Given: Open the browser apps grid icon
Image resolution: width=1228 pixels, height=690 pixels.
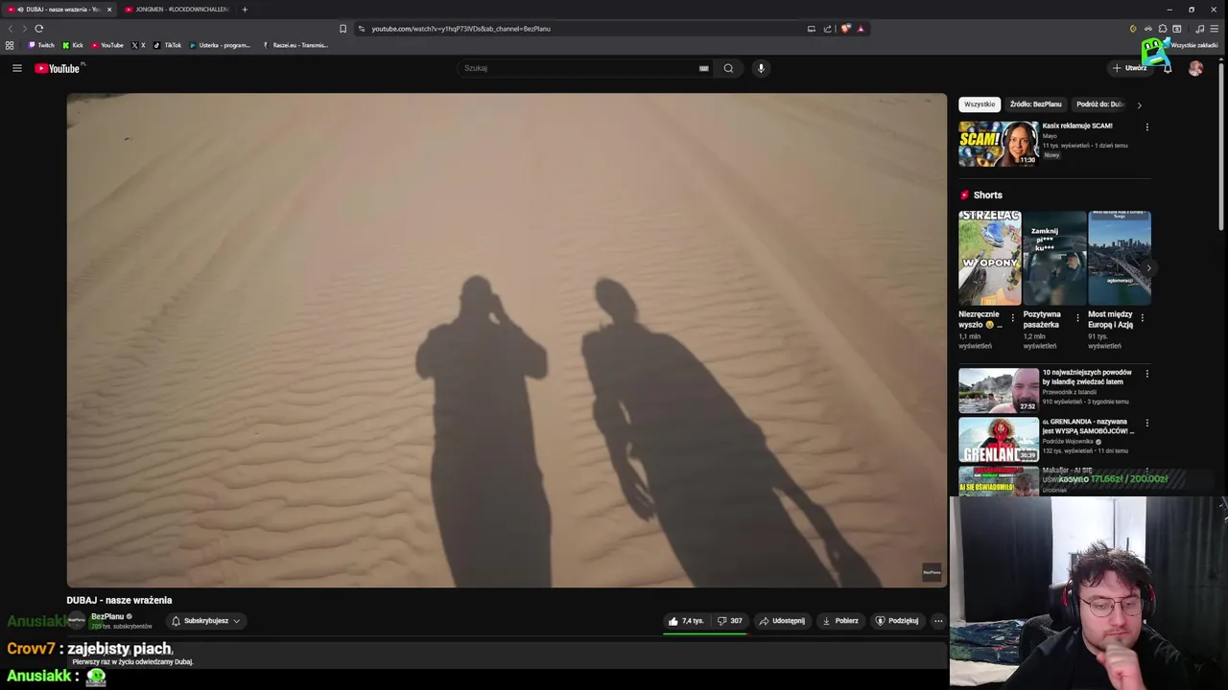Looking at the screenshot, I should click(x=10, y=45).
